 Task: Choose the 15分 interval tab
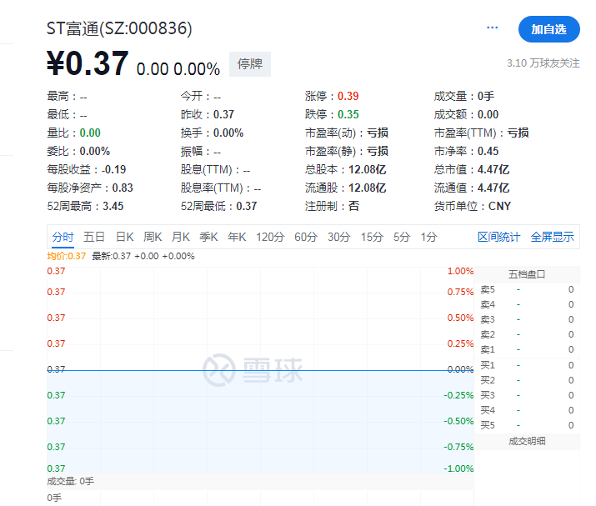click(372, 237)
